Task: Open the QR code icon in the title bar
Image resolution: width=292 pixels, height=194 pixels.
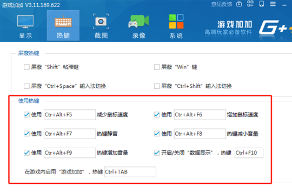Action: click(250, 4)
